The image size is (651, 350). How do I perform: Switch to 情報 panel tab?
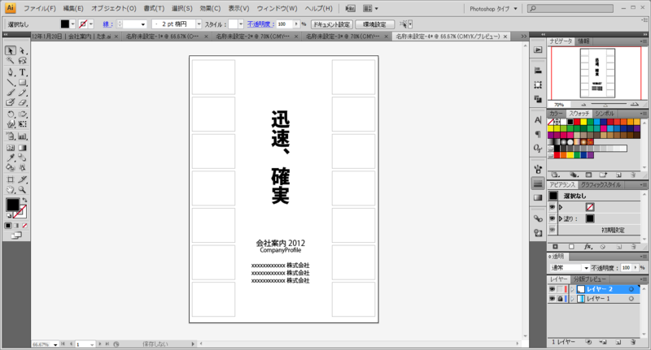[x=583, y=41]
